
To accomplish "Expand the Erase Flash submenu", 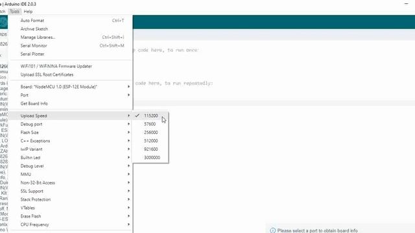I will click(x=70, y=216).
